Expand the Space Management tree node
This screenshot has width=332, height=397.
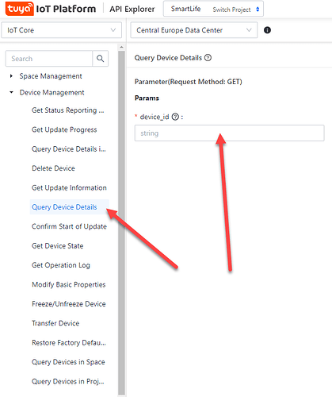(11, 76)
